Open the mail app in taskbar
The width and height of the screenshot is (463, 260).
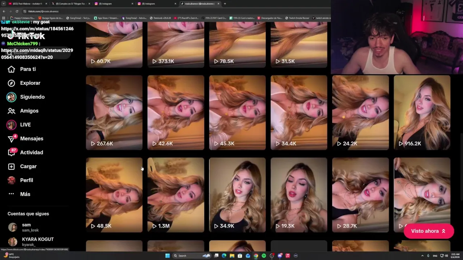click(x=248, y=256)
